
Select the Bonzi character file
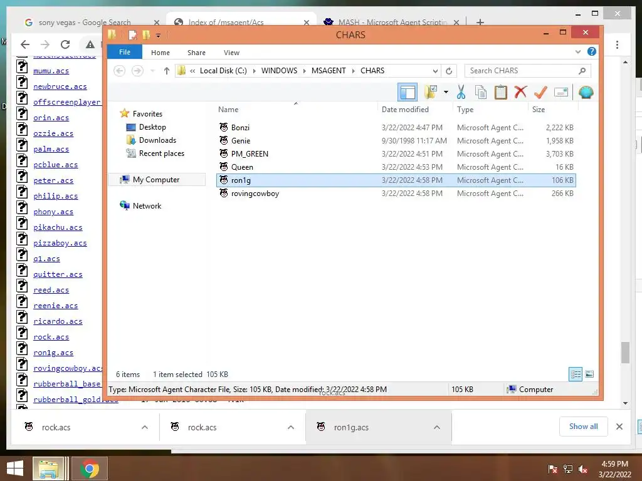[x=396, y=128]
